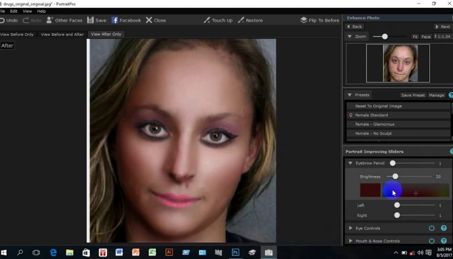Toggle Mouth & Nose Controls power button

tap(432, 240)
